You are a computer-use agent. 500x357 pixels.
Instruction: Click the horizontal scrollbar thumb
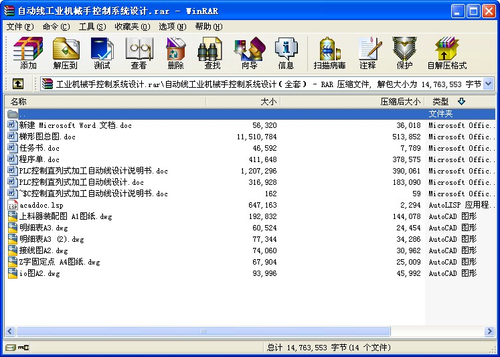[x=203, y=331]
